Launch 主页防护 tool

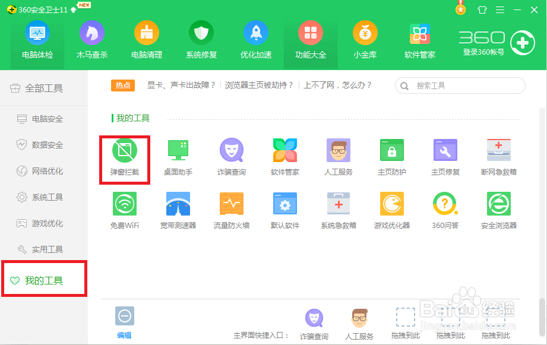392,157
